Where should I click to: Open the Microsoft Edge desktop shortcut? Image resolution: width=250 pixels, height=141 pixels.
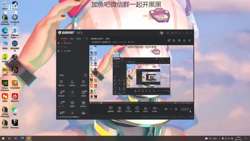pyautogui.click(x=5, y=33)
